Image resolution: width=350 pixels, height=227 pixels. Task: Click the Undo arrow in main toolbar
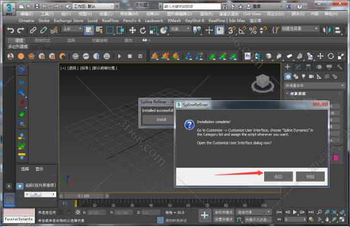click(x=10, y=30)
